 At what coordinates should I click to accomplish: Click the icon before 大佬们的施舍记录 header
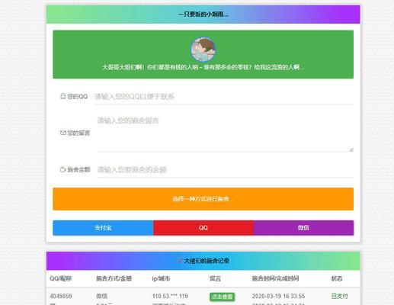pyautogui.click(x=180, y=261)
